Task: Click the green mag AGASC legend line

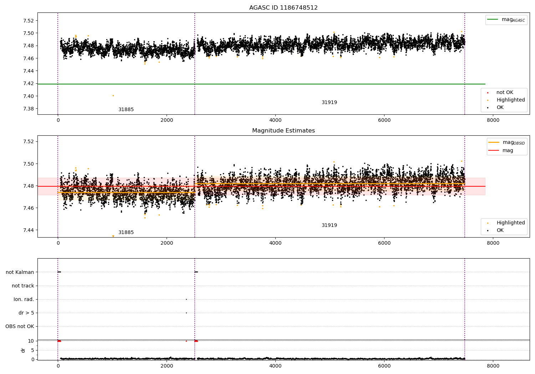Action: point(493,20)
